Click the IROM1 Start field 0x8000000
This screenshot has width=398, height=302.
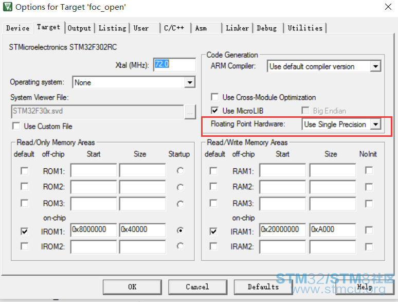[94, 230]
